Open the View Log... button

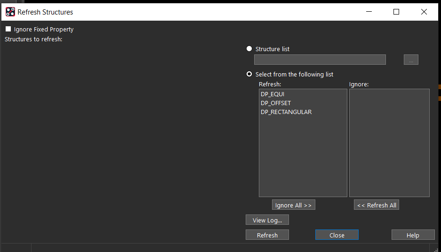point(267,220)
